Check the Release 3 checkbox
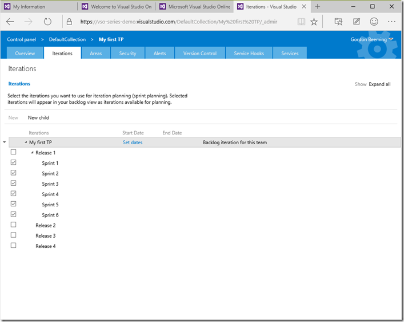Image resolution: width=404 pixels, height=322 pixels. 13,235
